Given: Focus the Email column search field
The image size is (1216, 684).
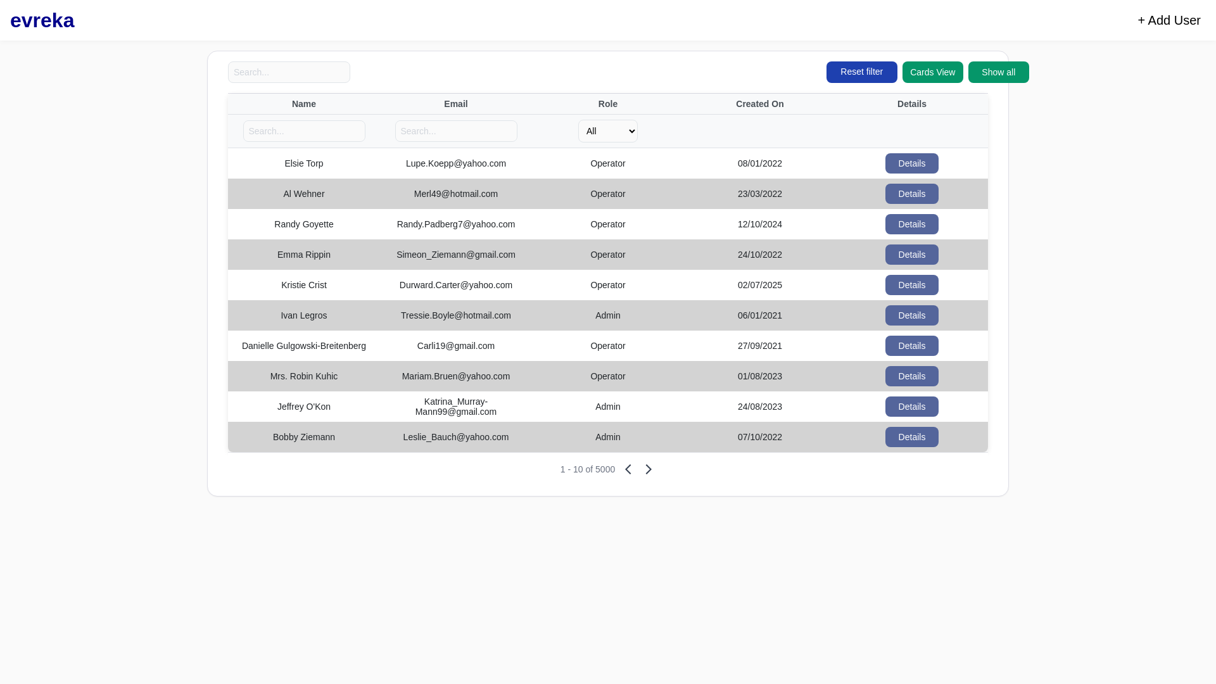Looking at the screenshot, I should [456, 131].
